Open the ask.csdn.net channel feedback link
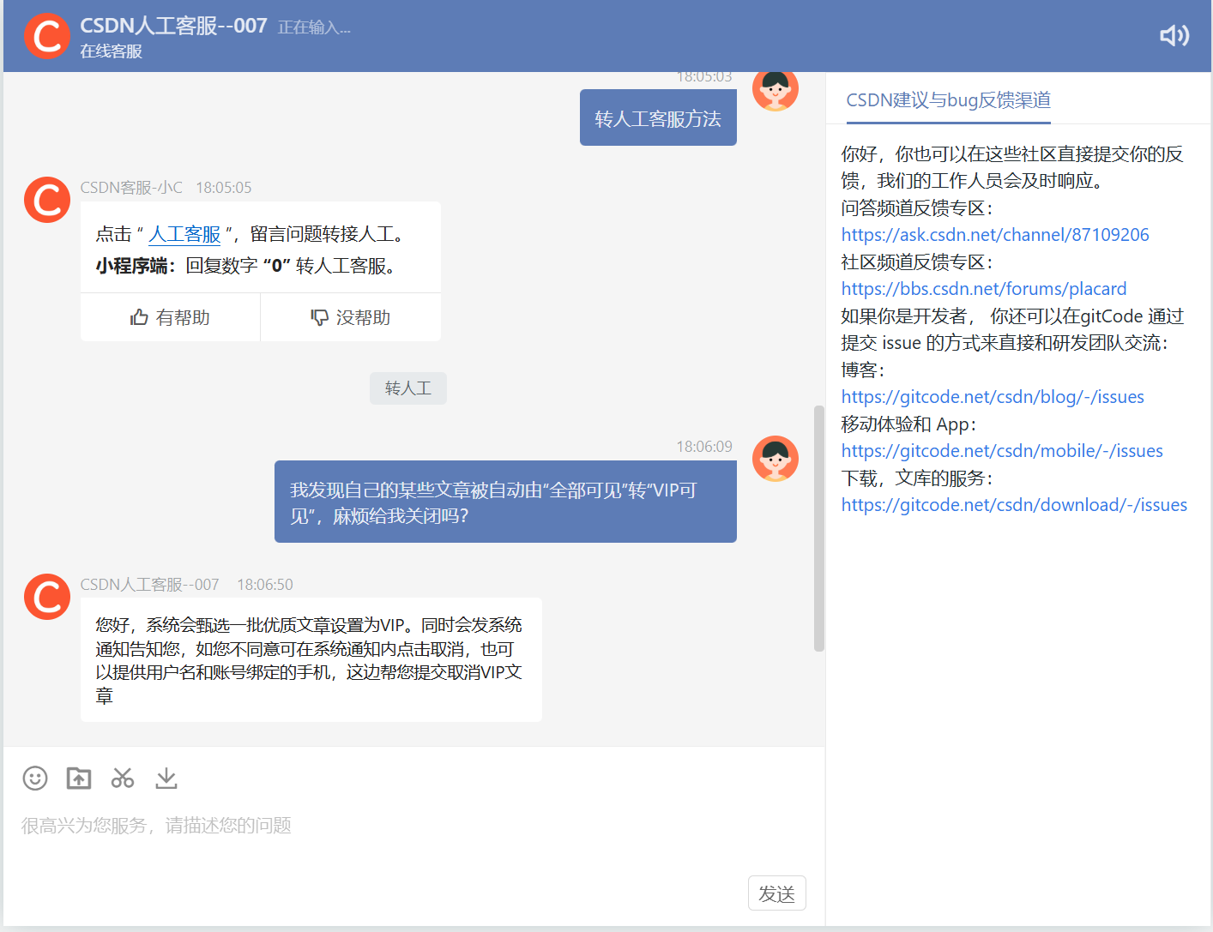Viewport: 1213px width, 932px height. (995, 234)
